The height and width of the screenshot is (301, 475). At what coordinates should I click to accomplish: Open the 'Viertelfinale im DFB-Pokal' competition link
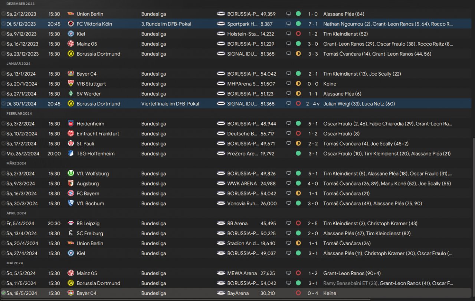170,104
